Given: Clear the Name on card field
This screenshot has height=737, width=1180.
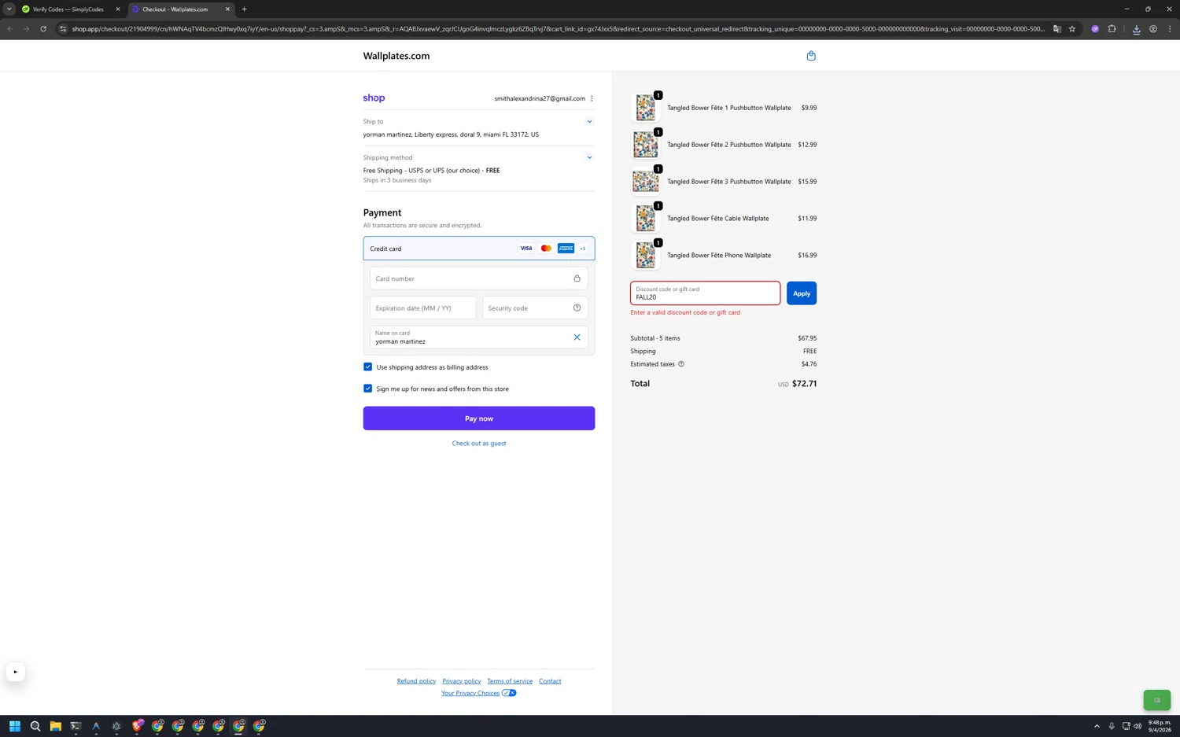Looking at the screenshot, I should point(577,337).
